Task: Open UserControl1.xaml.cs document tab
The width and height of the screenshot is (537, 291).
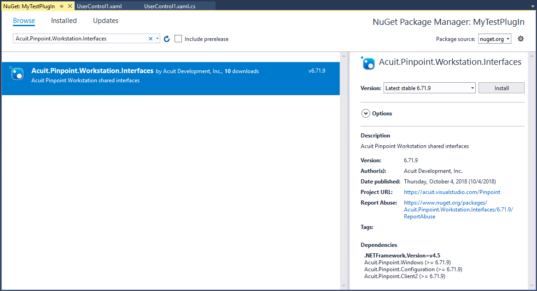Action: [170, 6]
